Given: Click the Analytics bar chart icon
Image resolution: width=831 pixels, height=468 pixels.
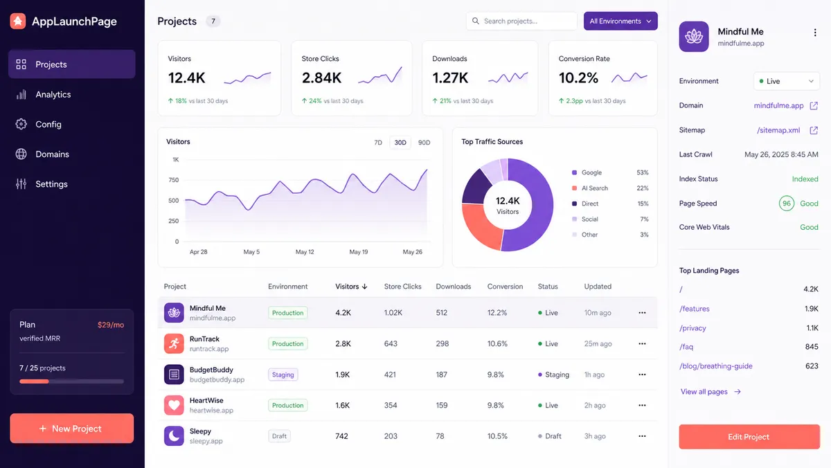Looking at the screenshot, I should point(21,94).
